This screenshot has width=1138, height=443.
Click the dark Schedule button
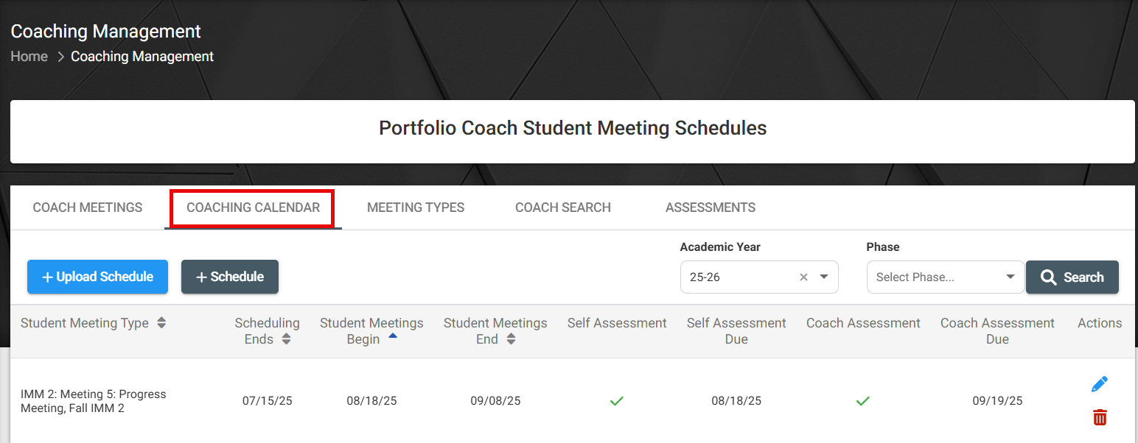pos(230,277)
